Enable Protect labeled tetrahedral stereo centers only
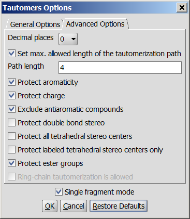This screenshot has height=219, width=190. point(11,150)
